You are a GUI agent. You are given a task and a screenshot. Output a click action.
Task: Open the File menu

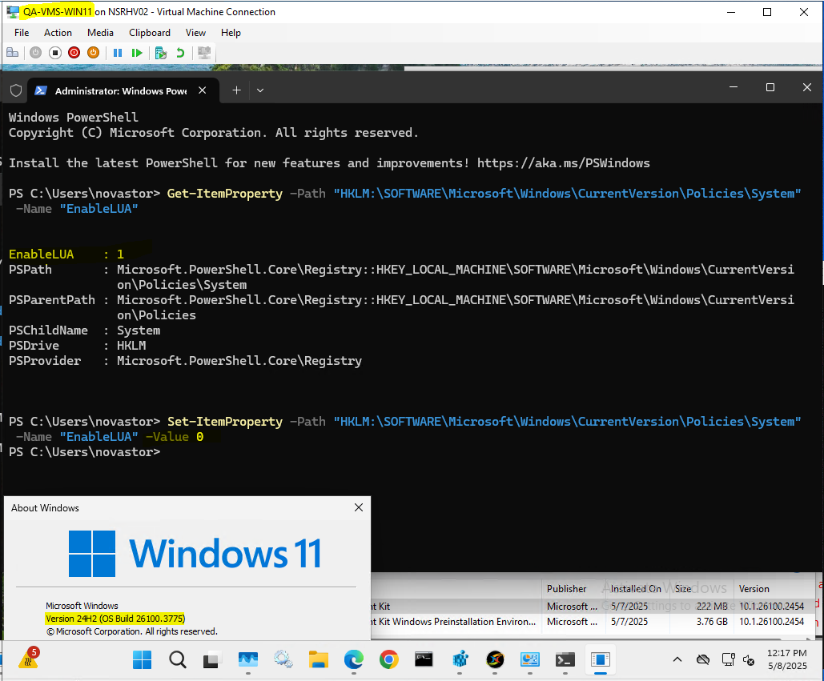point(22,33)
